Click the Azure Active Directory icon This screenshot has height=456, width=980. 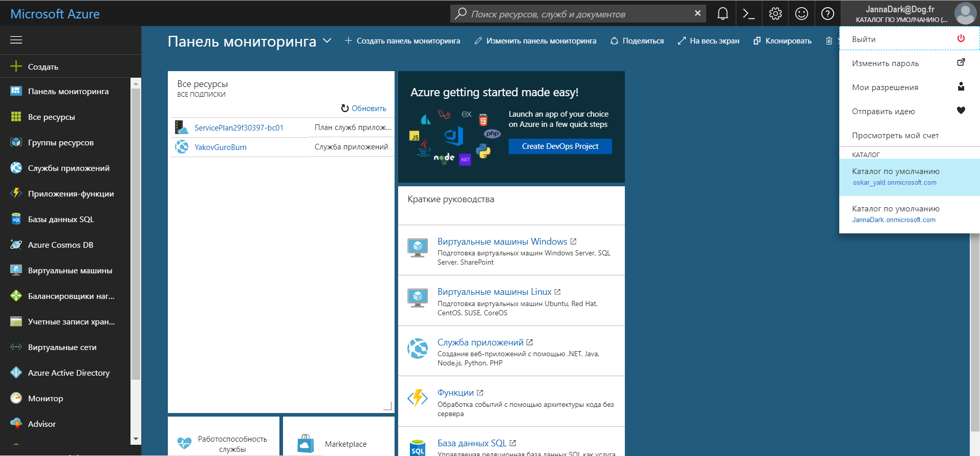(x=16, y=373)
